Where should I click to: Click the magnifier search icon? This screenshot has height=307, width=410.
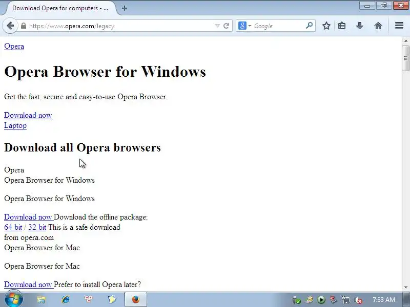310,26
